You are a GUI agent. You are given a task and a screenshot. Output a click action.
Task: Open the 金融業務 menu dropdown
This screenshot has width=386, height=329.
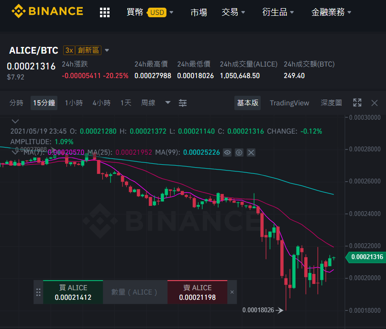pyautogui.click(x=331, y=12)
